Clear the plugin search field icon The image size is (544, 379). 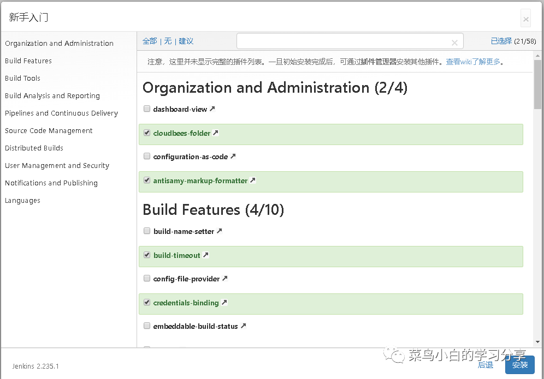454,43
